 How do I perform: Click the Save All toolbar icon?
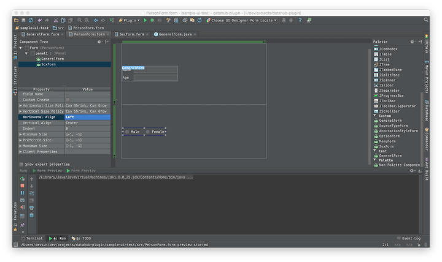pyautogui.click(x=23, y=20)
